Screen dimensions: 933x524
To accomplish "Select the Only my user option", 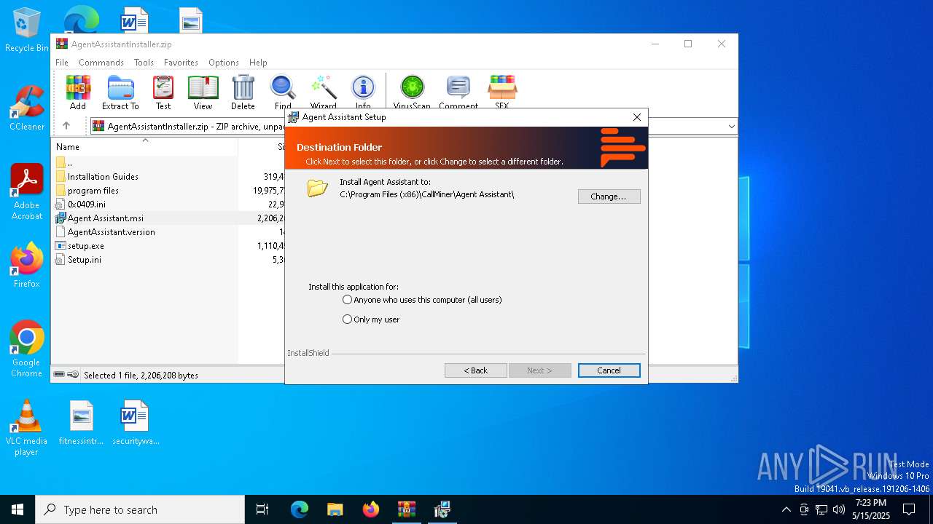I will [x=371, y=319].
